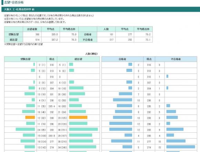The height and width of the screenshot is (152, 200).
Task: Select the 295 A score cell
Action: [x=52, y=106]
